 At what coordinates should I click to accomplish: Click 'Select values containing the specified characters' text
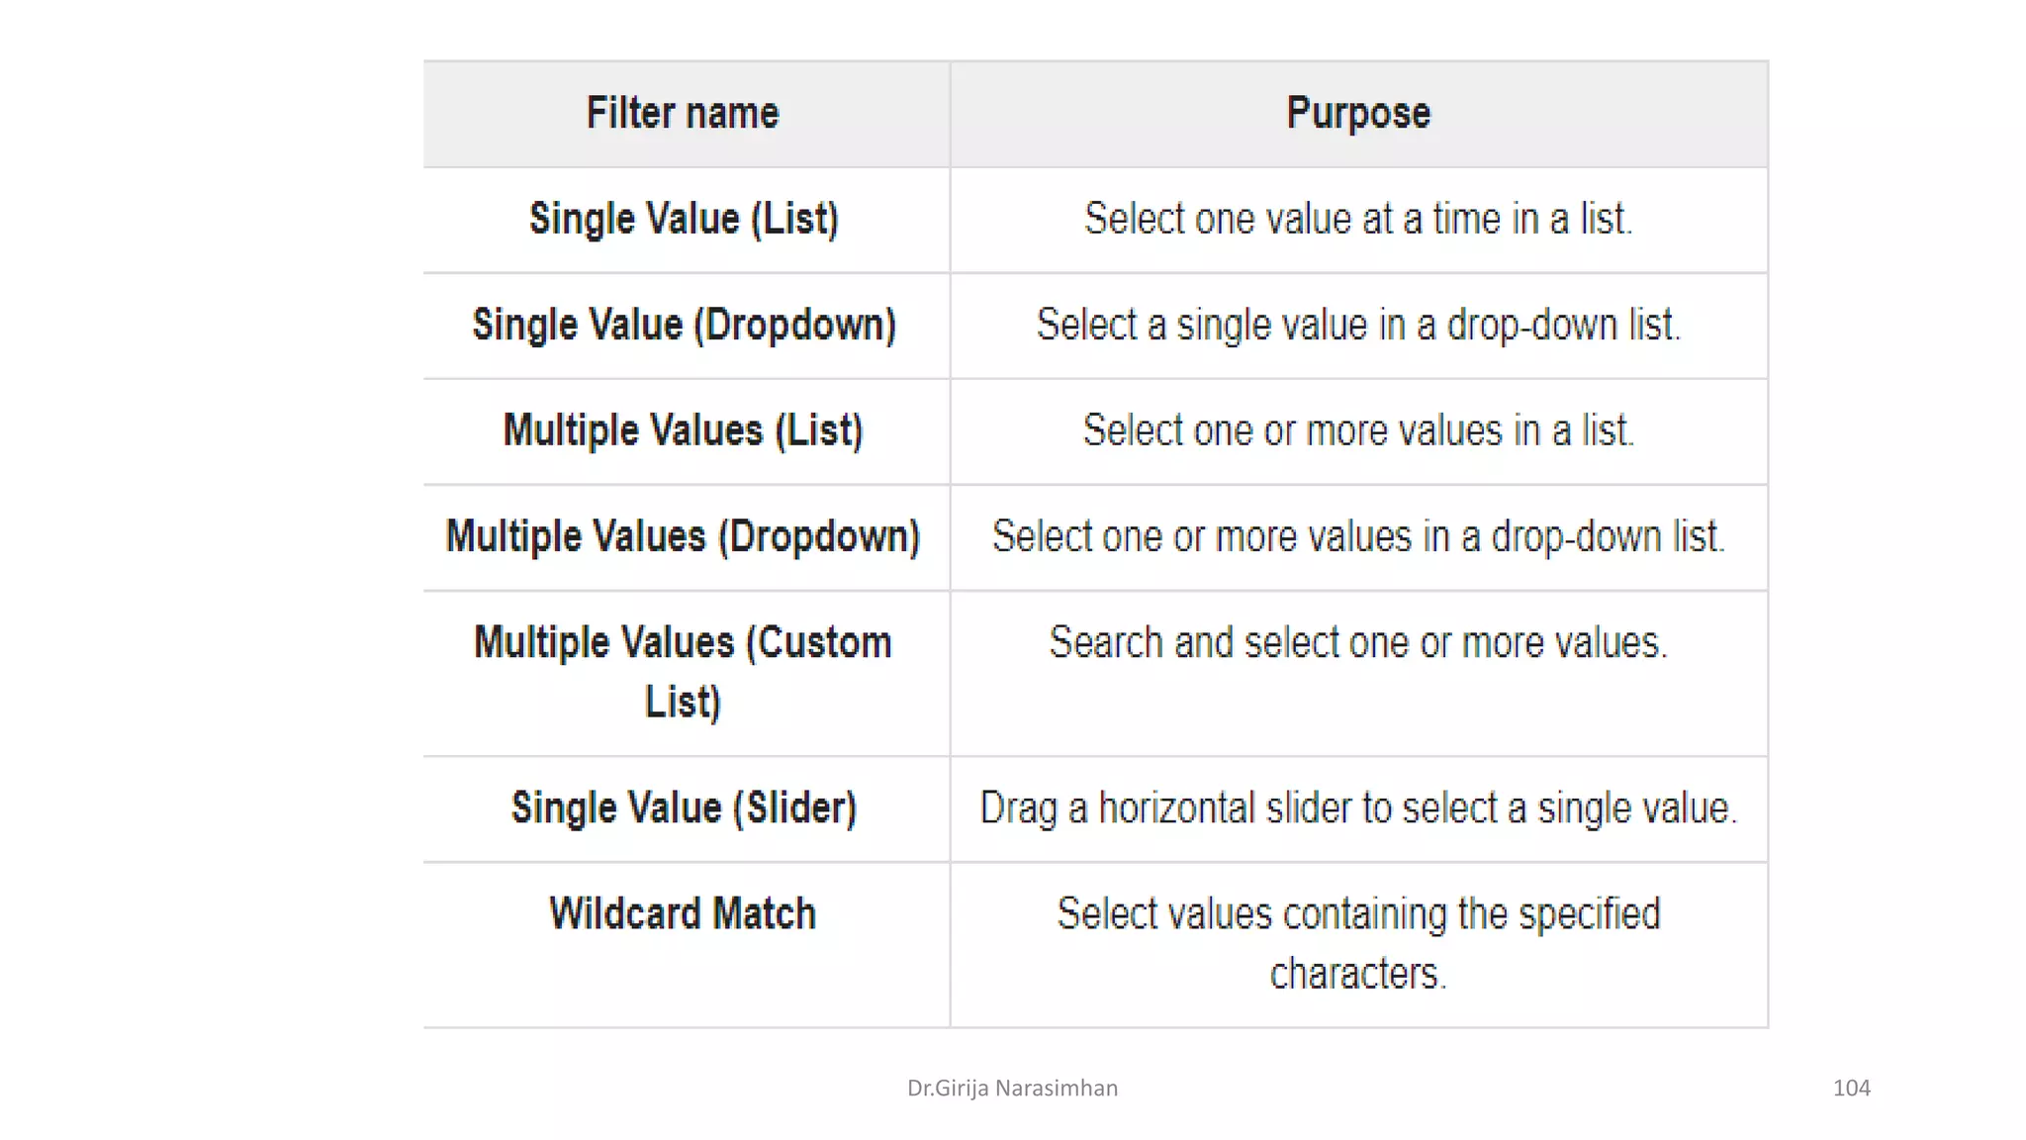[x=1358, y=944]
